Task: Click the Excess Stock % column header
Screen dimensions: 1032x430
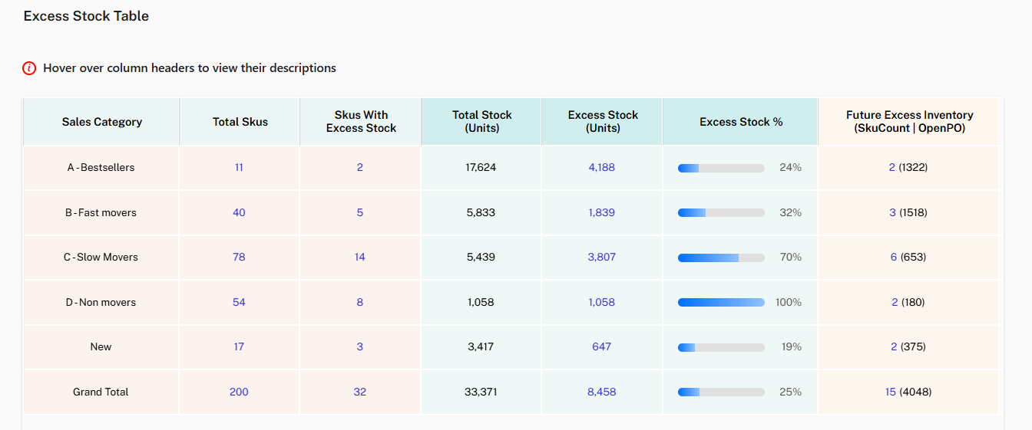Action: 741,121
